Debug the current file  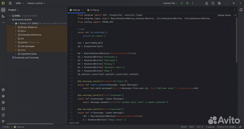187,3
